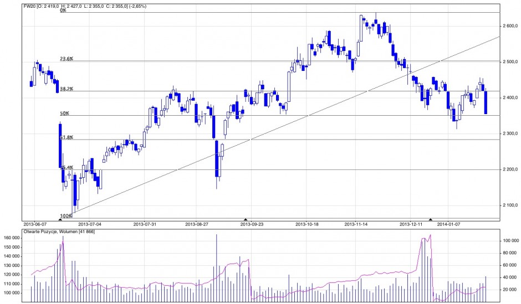Select the 100% Fibonacci level label
Image resolution: width=521 pixels, height=304 pixels.
pos(65,215)
